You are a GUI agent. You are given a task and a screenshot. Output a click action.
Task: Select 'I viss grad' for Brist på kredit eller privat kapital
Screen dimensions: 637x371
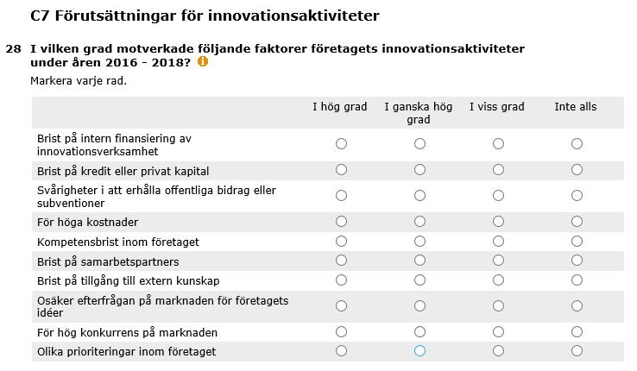[x=499, y=170]
